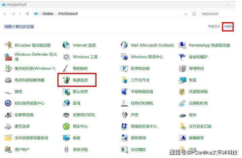Open the 凭据管理器 safe icon
Image resolution: width=242 pixels, height=158 pixels.
[x=183, y=92]
